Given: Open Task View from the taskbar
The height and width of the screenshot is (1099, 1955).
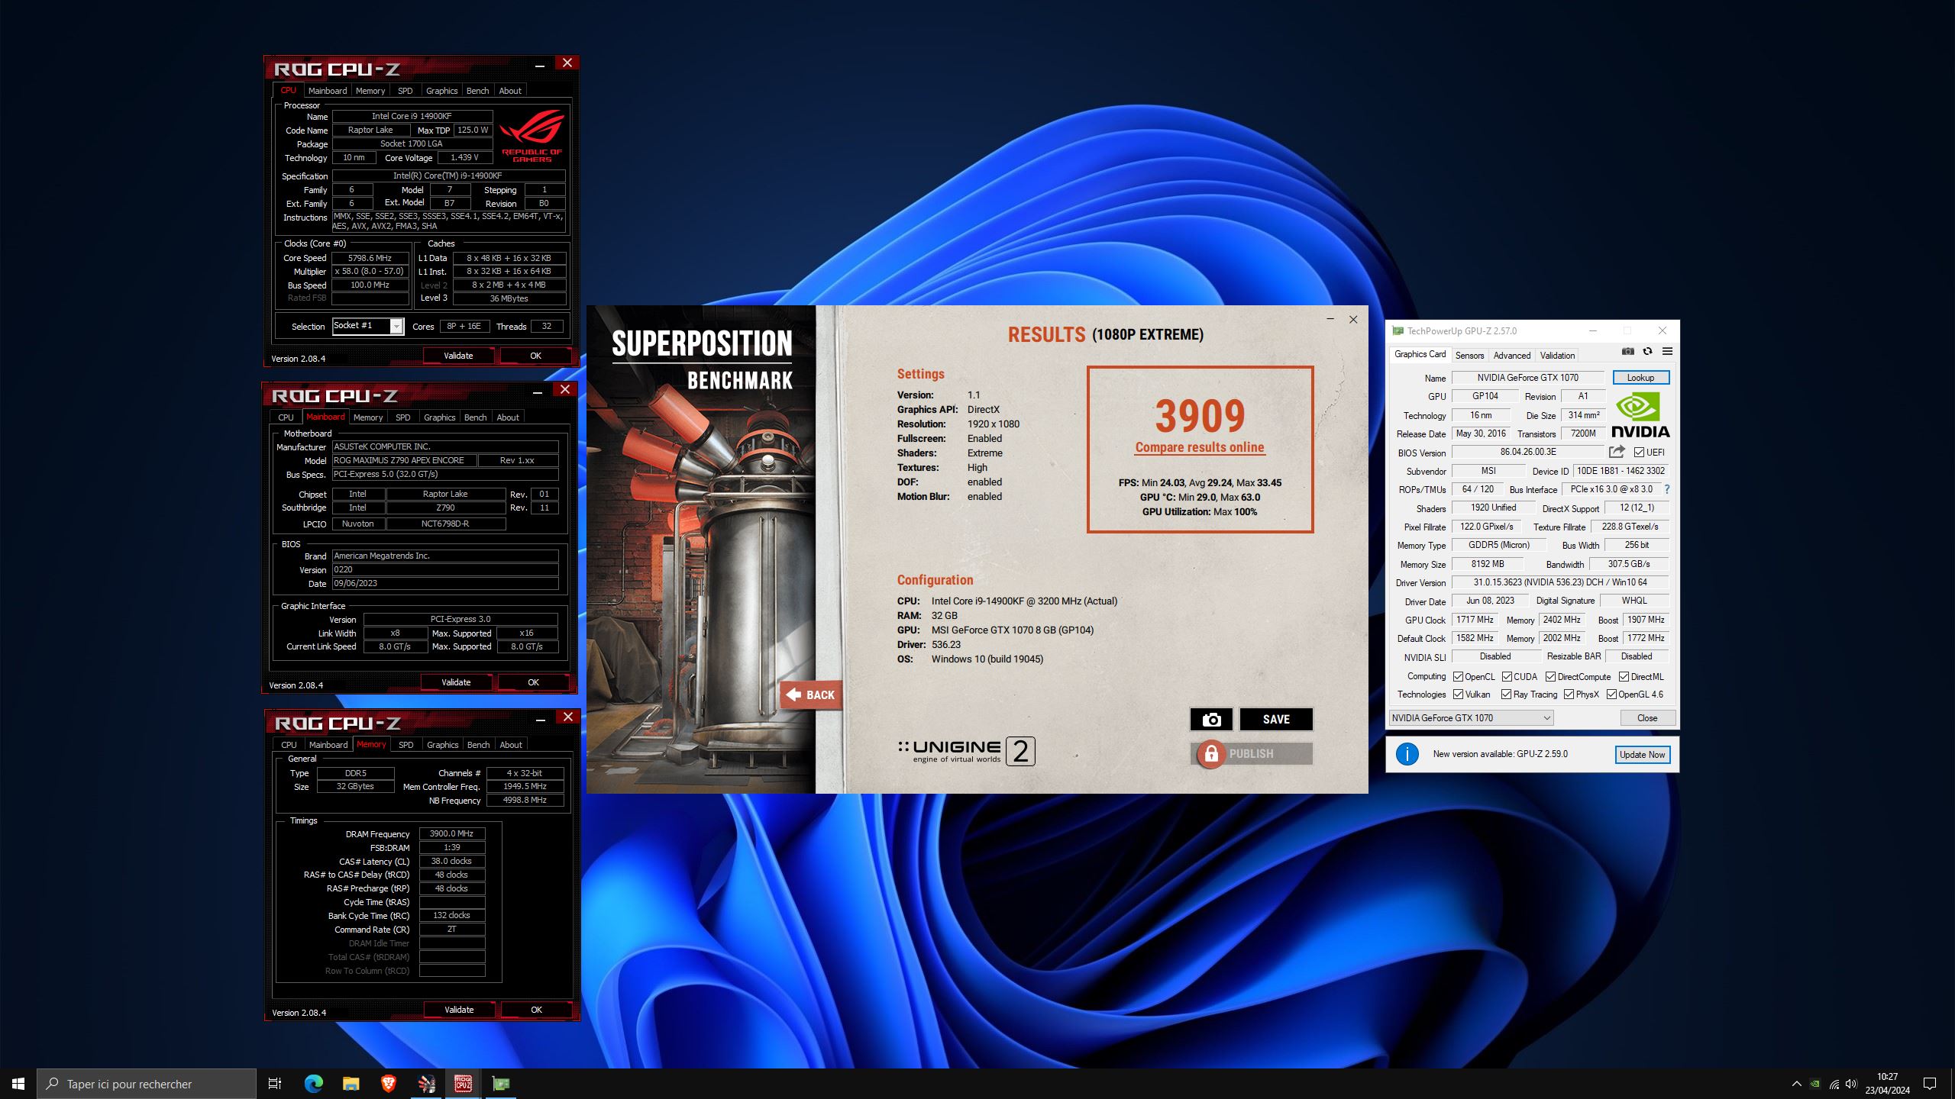Looking at the screenshot, I should 275,1084.
